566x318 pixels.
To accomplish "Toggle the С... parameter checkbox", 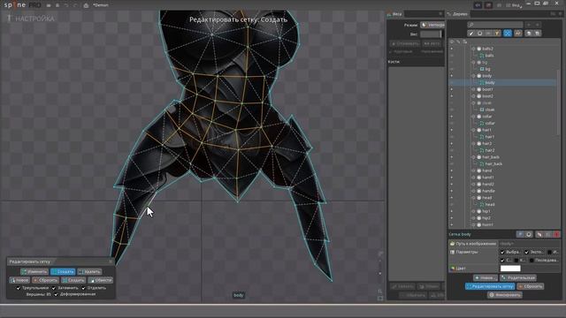I will coord(502,260).
